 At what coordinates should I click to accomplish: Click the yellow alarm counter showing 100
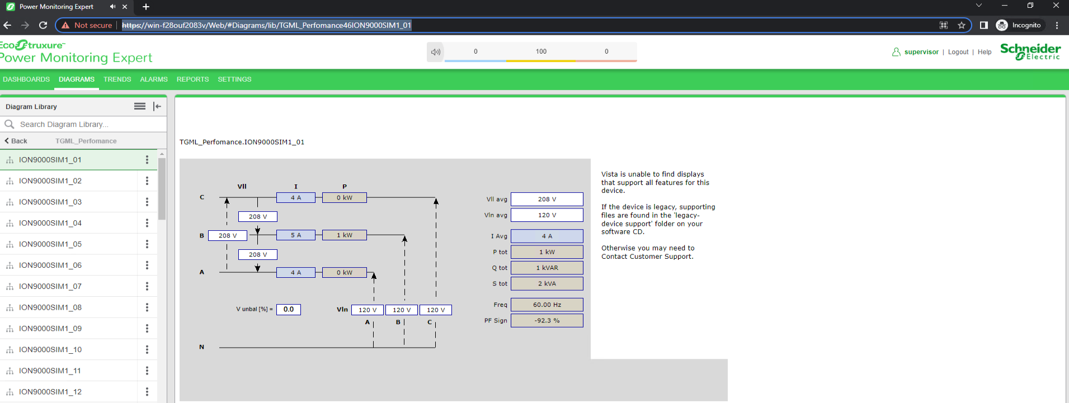tap(541, 51)
